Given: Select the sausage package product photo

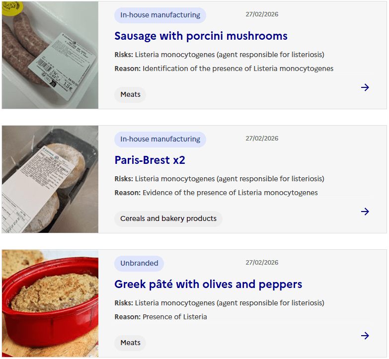Looking at the screenshot, I should point(50,55).
